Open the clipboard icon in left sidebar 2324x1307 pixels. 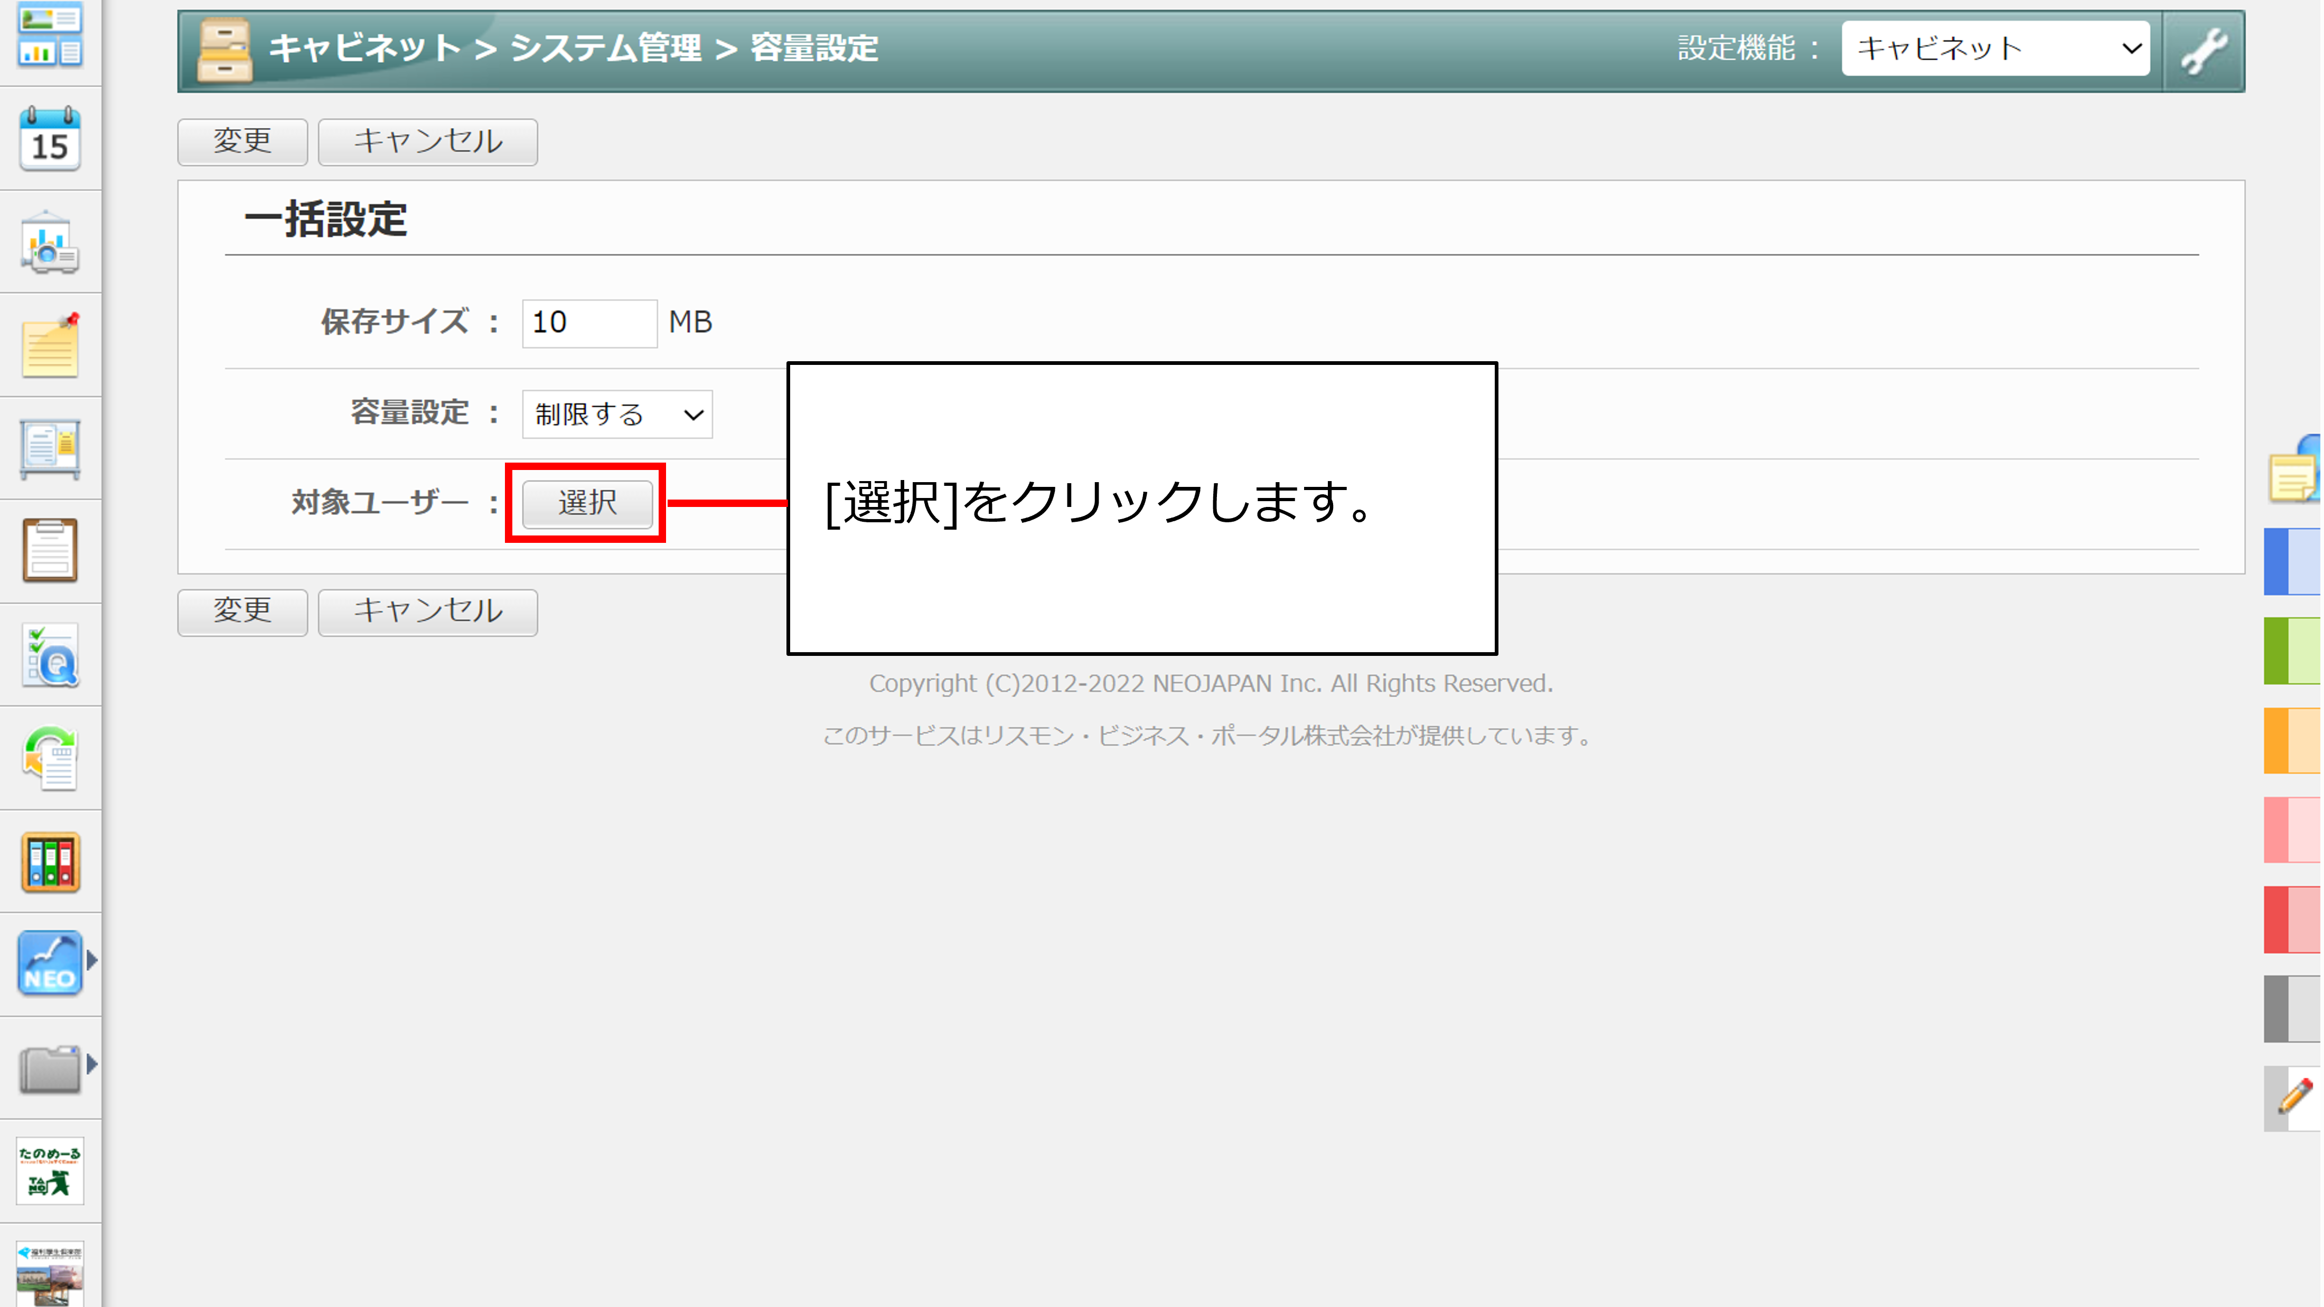pyautogui.click(x=50, y=550)
